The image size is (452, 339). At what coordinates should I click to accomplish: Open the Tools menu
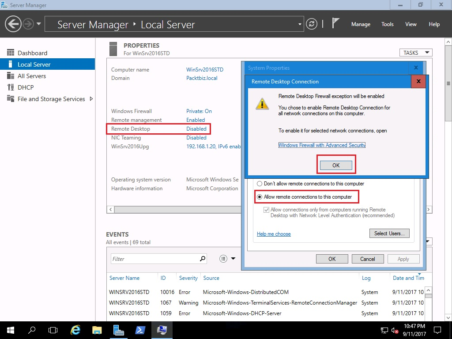[387, 24]
